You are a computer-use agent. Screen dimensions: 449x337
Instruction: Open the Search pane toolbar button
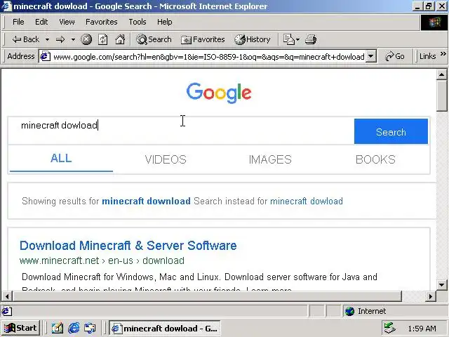pyautogui.click(x=154, y=39)
